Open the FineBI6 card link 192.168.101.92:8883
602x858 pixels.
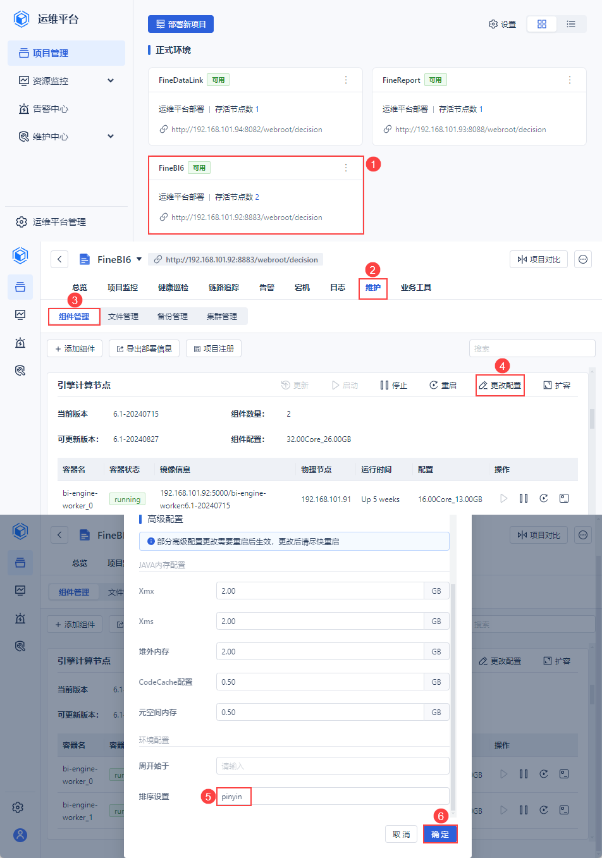247,217
